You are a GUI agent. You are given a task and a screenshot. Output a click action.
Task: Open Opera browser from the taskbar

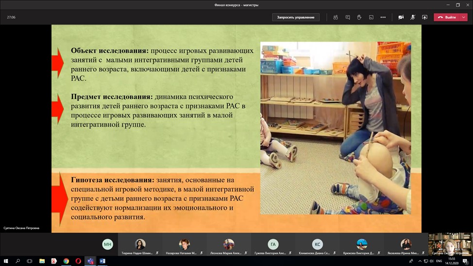pos(78,261)
